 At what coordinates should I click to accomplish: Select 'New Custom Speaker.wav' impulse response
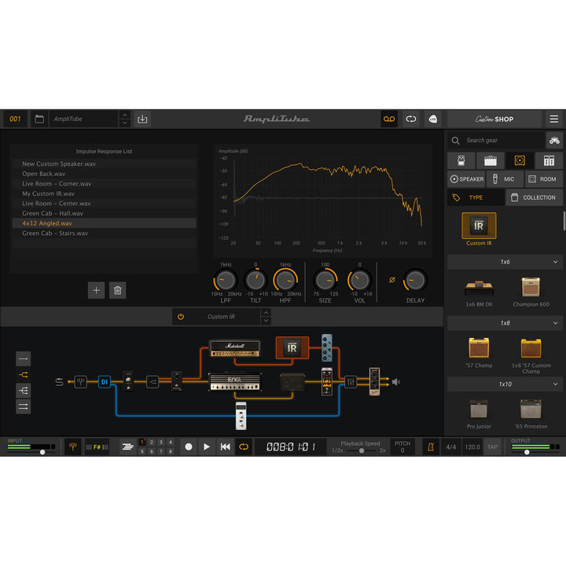point(104,164)
